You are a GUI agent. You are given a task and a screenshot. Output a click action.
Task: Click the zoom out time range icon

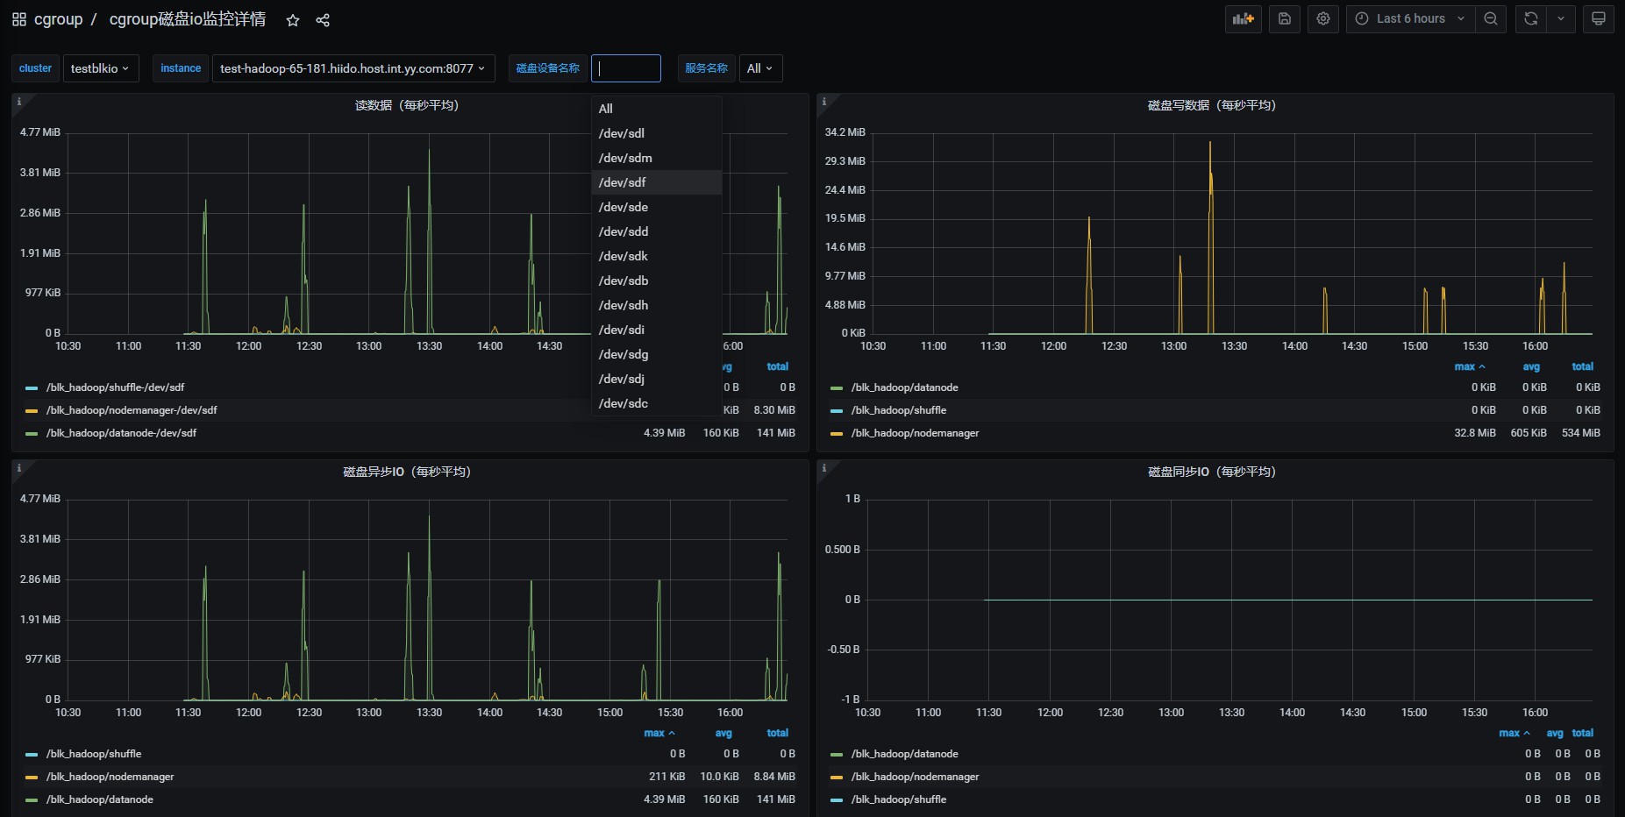(x=1490, y=18)
